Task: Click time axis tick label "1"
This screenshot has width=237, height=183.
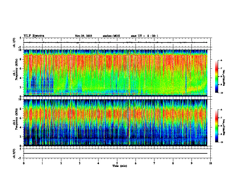Action: pos(42,163)
